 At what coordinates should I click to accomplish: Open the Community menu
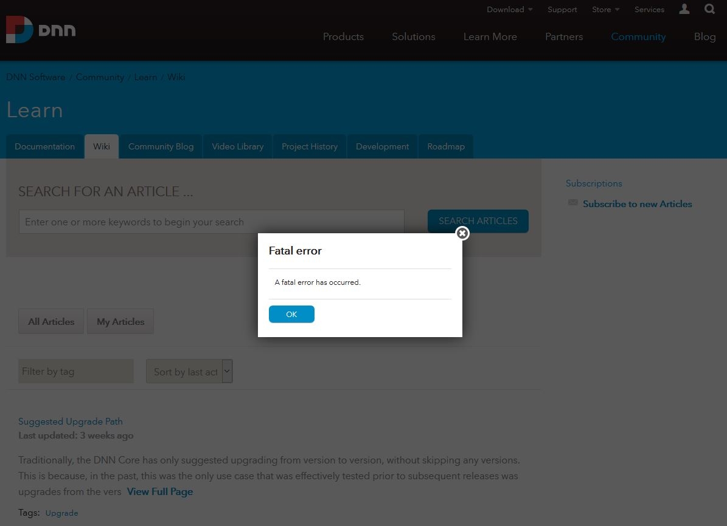638,36
